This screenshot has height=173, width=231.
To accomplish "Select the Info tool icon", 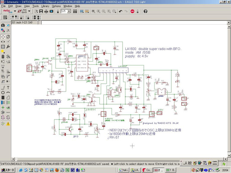I will point(3,25).
